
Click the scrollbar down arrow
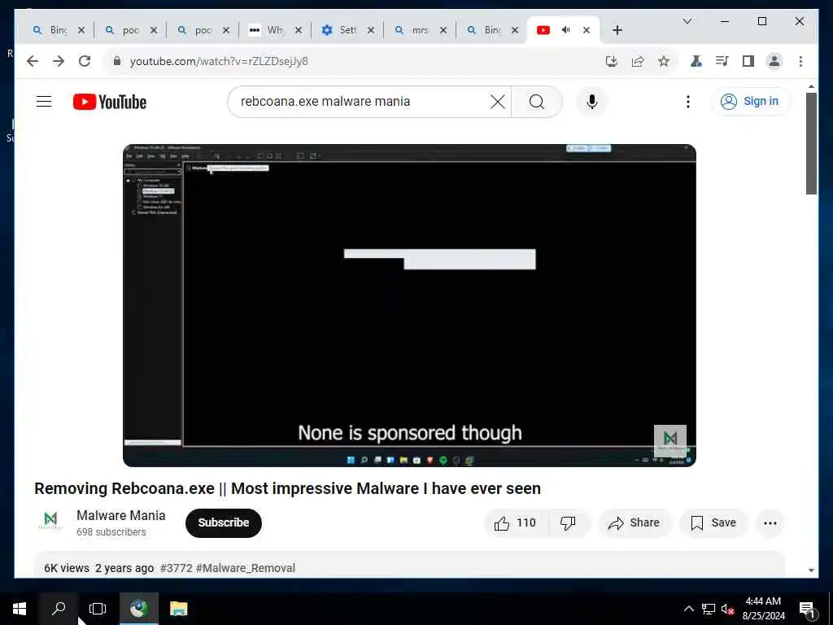(811, 570)
